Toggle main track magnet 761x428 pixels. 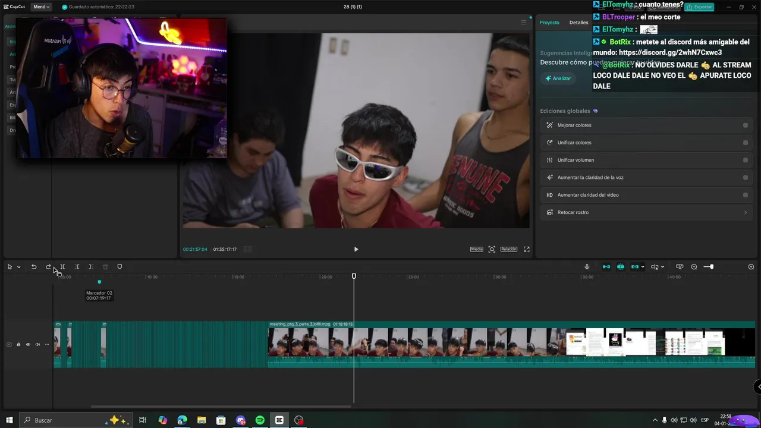pos(606,267)
